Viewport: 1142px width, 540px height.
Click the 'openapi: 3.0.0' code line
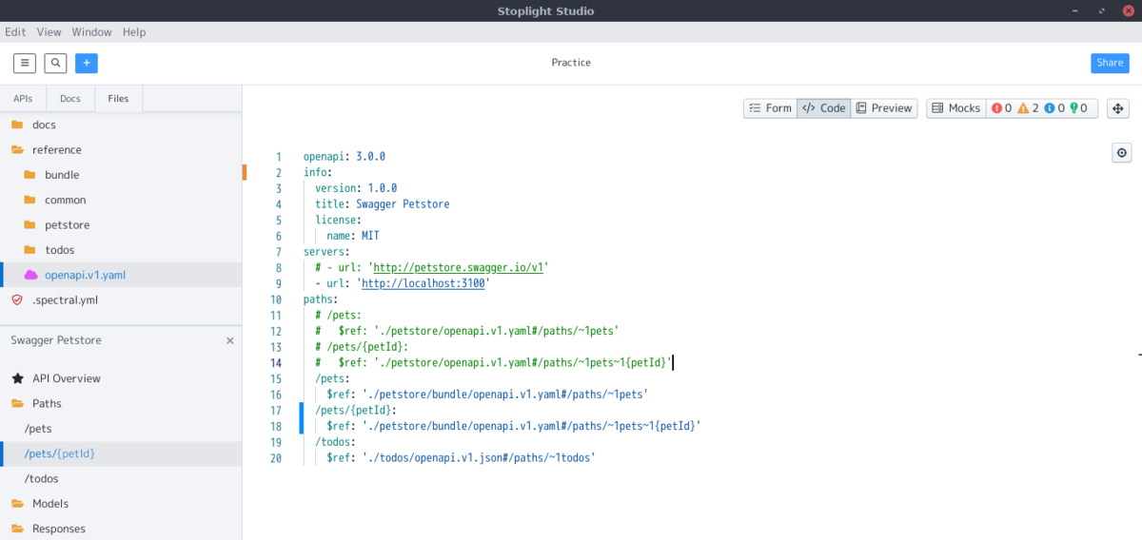[x=345, y=157]
